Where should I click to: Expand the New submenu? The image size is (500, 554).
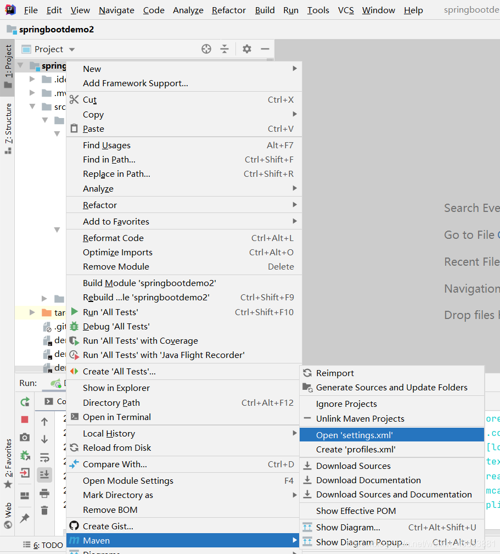(184, 69)
